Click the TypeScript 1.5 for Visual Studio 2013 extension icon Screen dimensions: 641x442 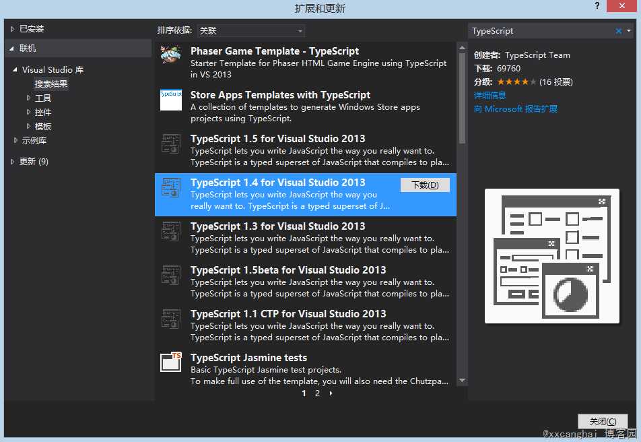point(171,144)
